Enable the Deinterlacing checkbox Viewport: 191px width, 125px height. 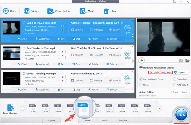175,79
